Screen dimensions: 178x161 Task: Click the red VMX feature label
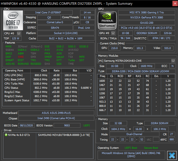pyautogui.click(x=21, y=57)
